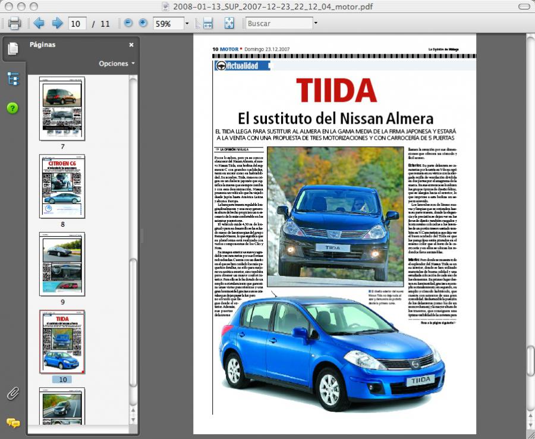Viewport: 535px width, 439px height.
Task: Open the Pages panel icon
Action: click(13, 48)
